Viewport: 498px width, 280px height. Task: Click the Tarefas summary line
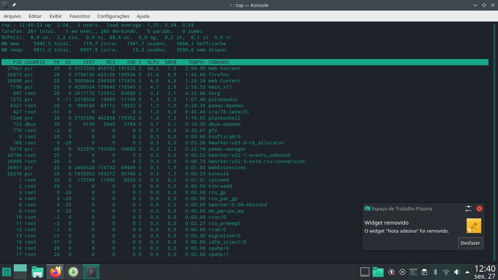(102, 31)
